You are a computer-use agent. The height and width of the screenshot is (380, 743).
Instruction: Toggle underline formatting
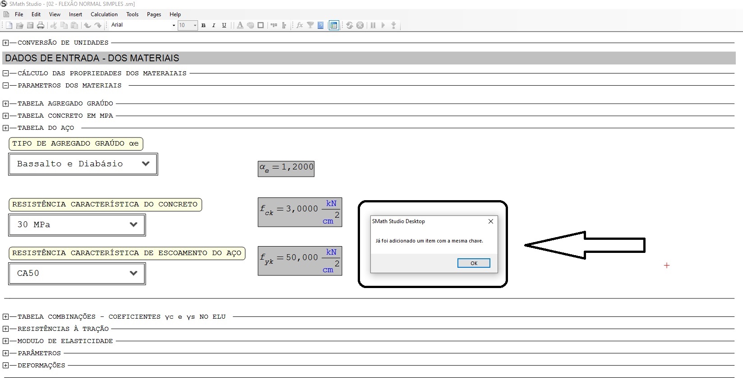point(224,25)
